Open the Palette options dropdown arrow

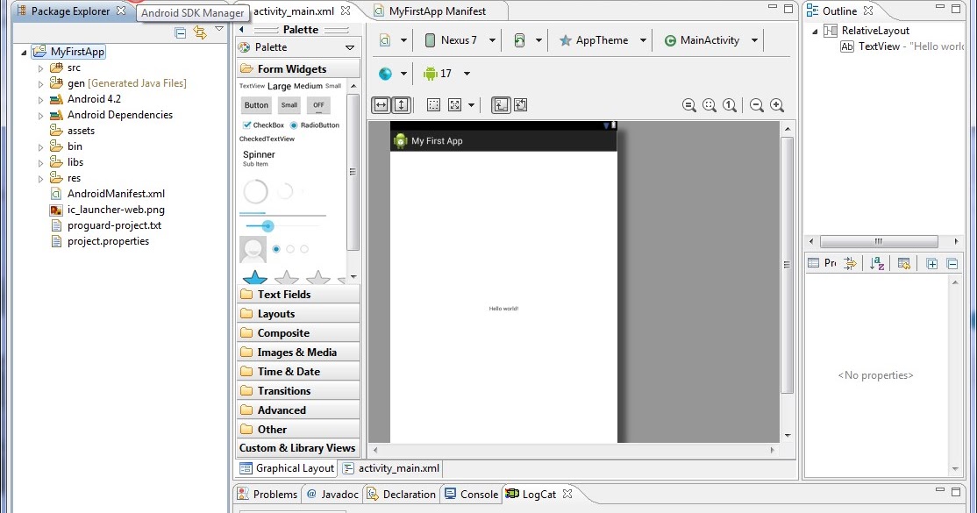(350, 47)
